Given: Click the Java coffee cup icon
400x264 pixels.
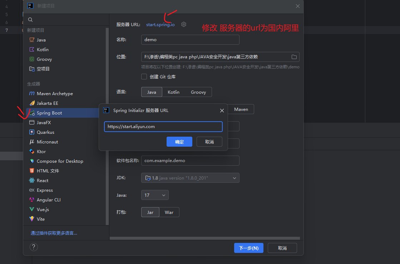Looking at the screenshot, I should tap(32, 40).
